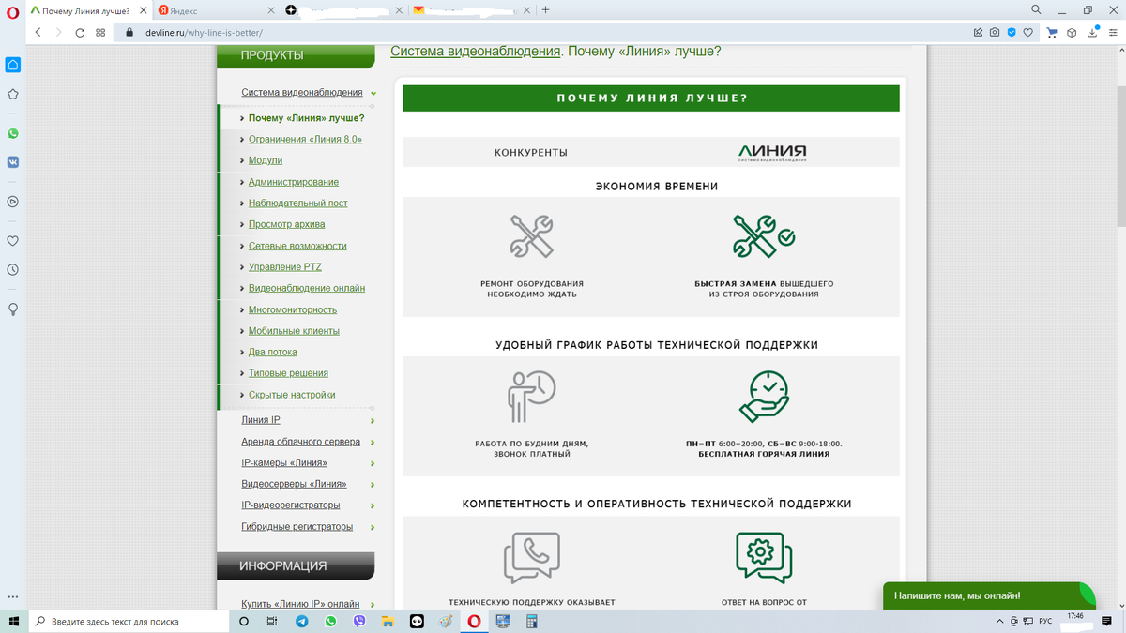Open the Мобильные клиенты link
Viewport: 1126px width, 633px height.
[294, 331]
